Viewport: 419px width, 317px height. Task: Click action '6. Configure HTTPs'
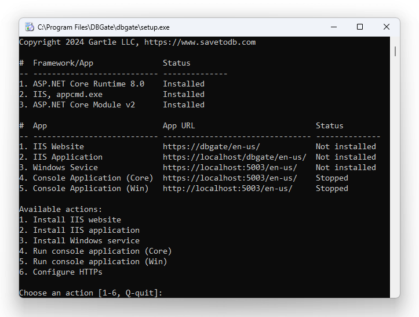(61, 272)
